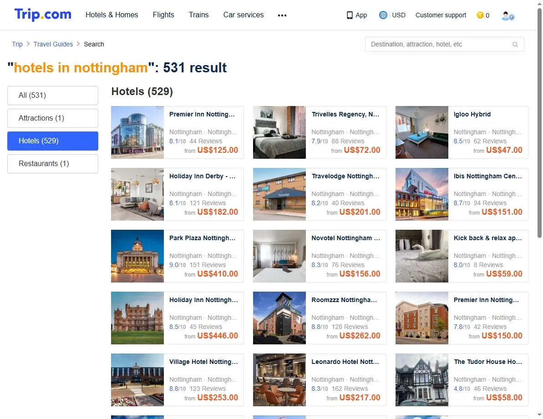543x419 pixels.
Task: Open The Tudor House Hotel photo
Action: 422,380
